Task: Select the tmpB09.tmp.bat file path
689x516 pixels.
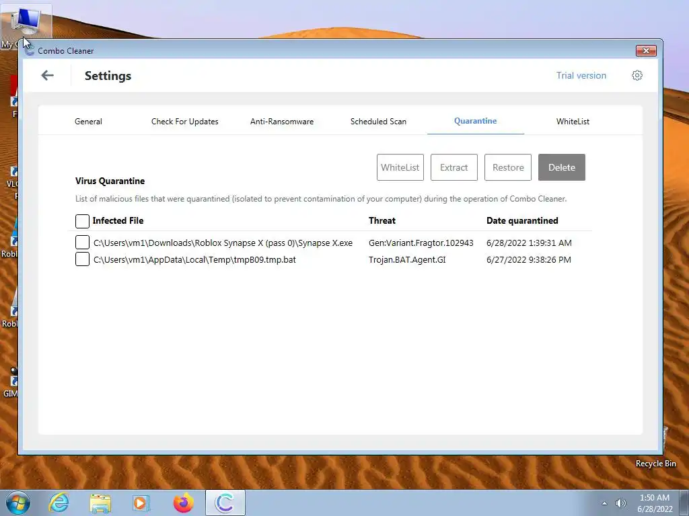Action: 194,259
